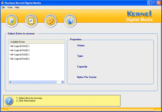Click drive icon beside Logical Disk(D:)
Viewport: 162px width, 112px height.
point(11,50)
